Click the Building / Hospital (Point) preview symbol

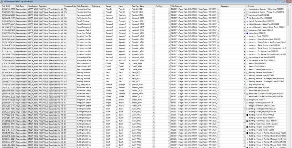pyautogui.click(x=247, y=130)
